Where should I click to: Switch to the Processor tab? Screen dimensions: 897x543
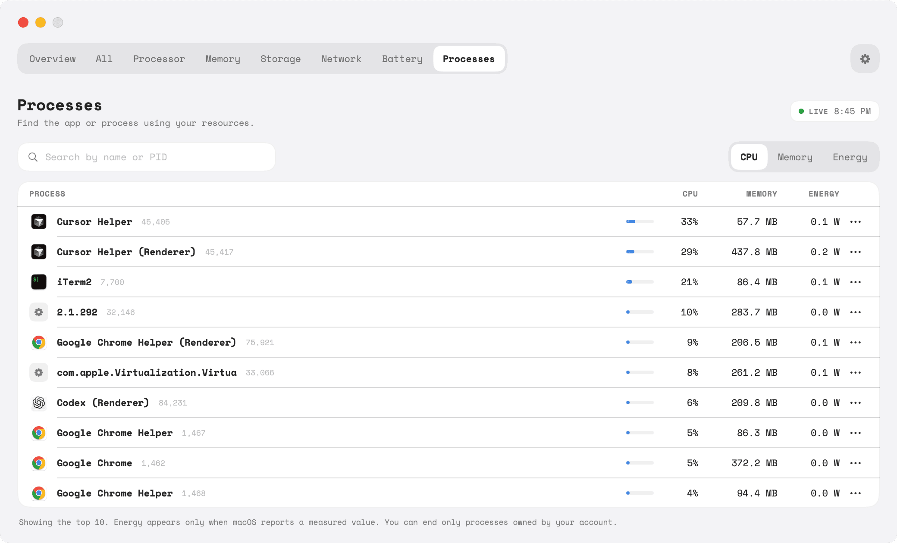[x=159, y=59]
